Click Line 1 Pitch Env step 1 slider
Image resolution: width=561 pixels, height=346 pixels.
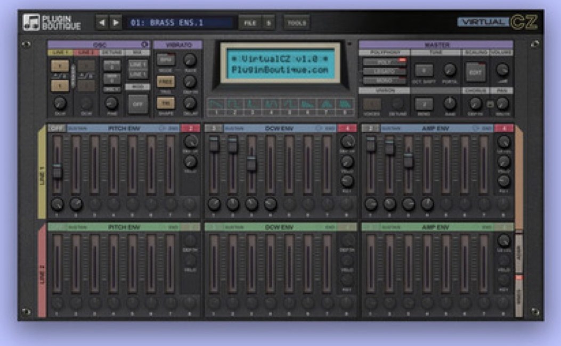tap(57, 172)
